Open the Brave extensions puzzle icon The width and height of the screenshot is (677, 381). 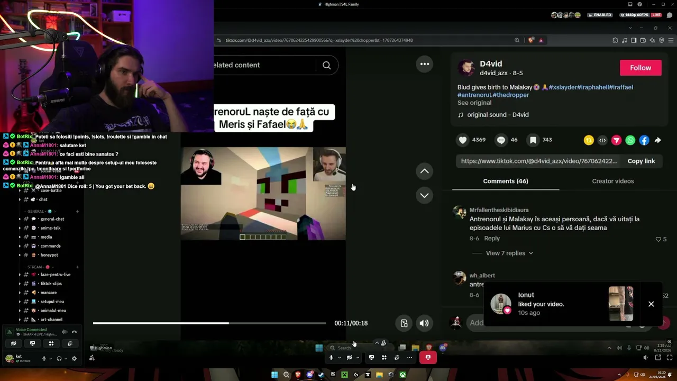pyautogui.click(x=616, y=40)
